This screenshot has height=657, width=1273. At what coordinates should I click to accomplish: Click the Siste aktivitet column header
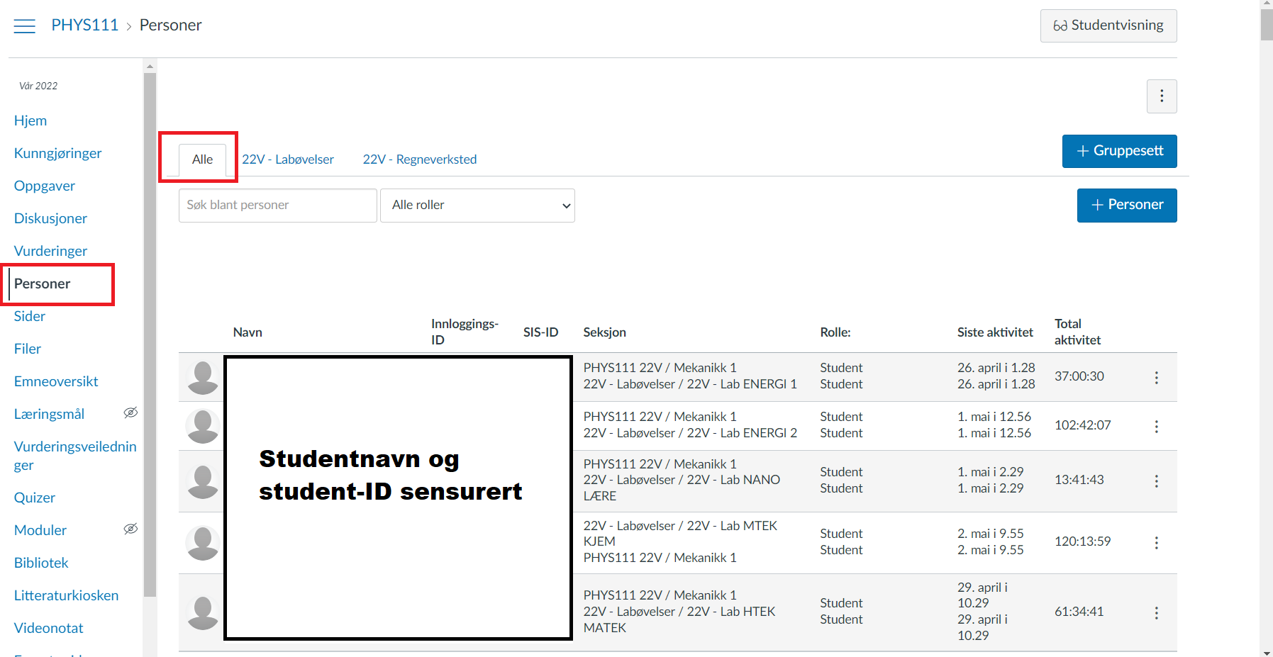click(x=995, y=332)
